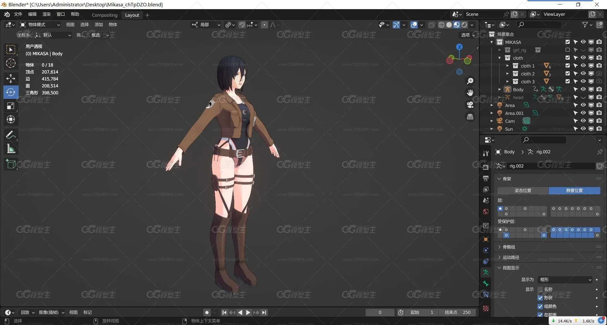
Task: Switch to the Compositing workspace tab
Action: click(x=105, y=15)
